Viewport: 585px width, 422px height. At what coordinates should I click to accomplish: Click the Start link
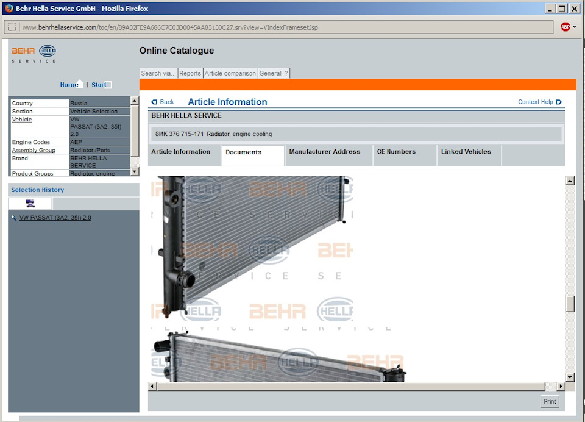(x=99, y=85)
